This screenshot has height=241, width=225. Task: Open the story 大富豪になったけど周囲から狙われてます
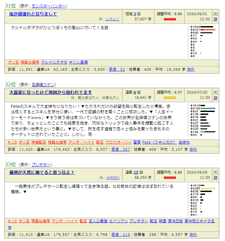[x=50, y=92]
